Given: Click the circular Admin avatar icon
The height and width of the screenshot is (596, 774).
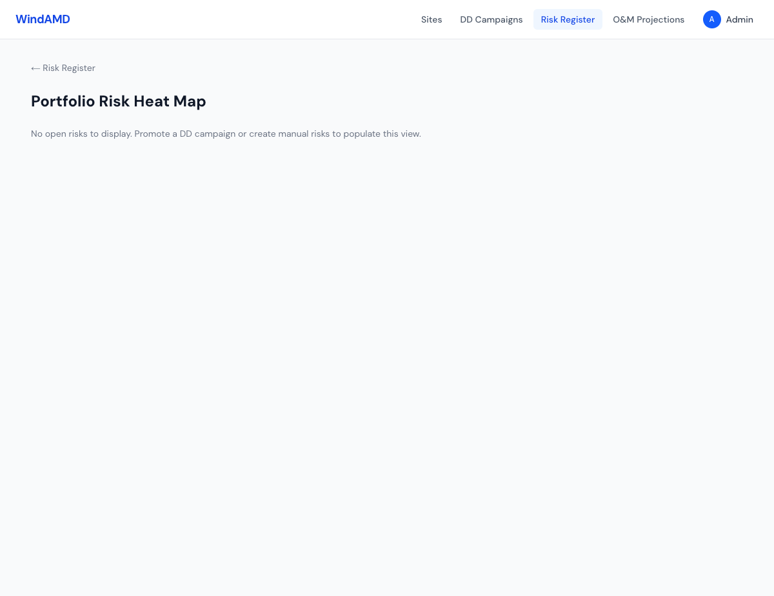Looking at the screenshot, I should (711, 19).
